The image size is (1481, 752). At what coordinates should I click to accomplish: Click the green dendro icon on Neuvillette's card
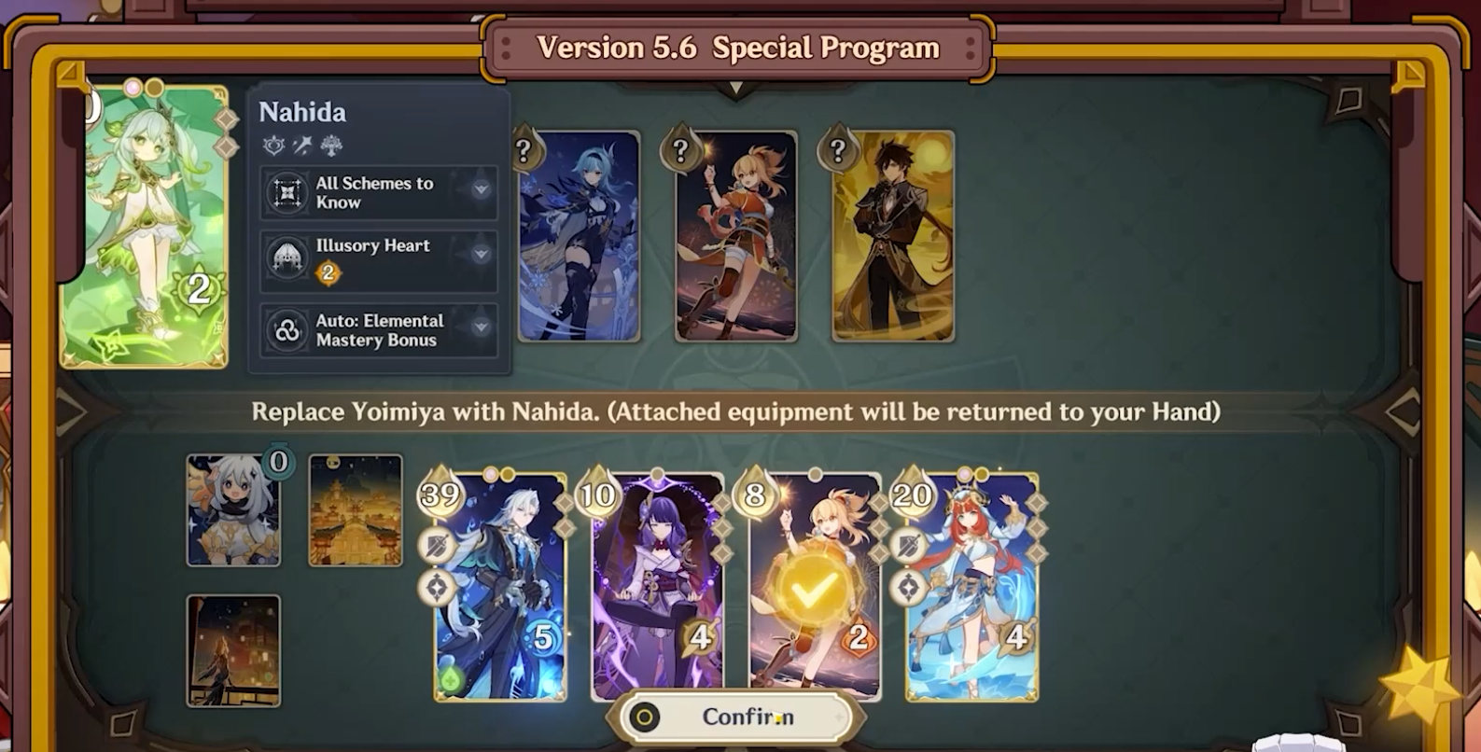point(452,678)
